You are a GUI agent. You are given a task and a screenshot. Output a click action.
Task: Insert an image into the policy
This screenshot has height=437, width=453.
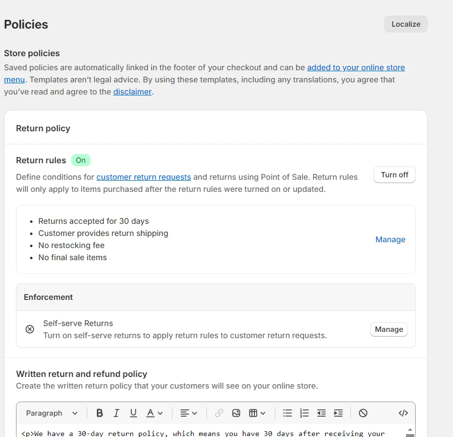point(236,413)
